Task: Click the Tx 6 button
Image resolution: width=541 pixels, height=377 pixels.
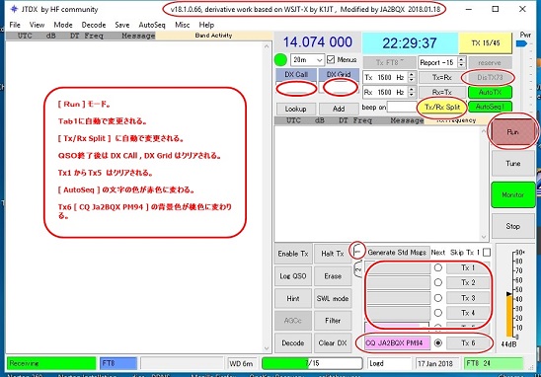Action: tap(468, 342)
